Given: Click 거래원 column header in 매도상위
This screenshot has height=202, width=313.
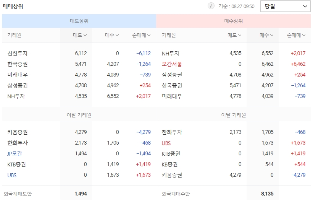Looking at the screenshot, I should click(15, 35).
